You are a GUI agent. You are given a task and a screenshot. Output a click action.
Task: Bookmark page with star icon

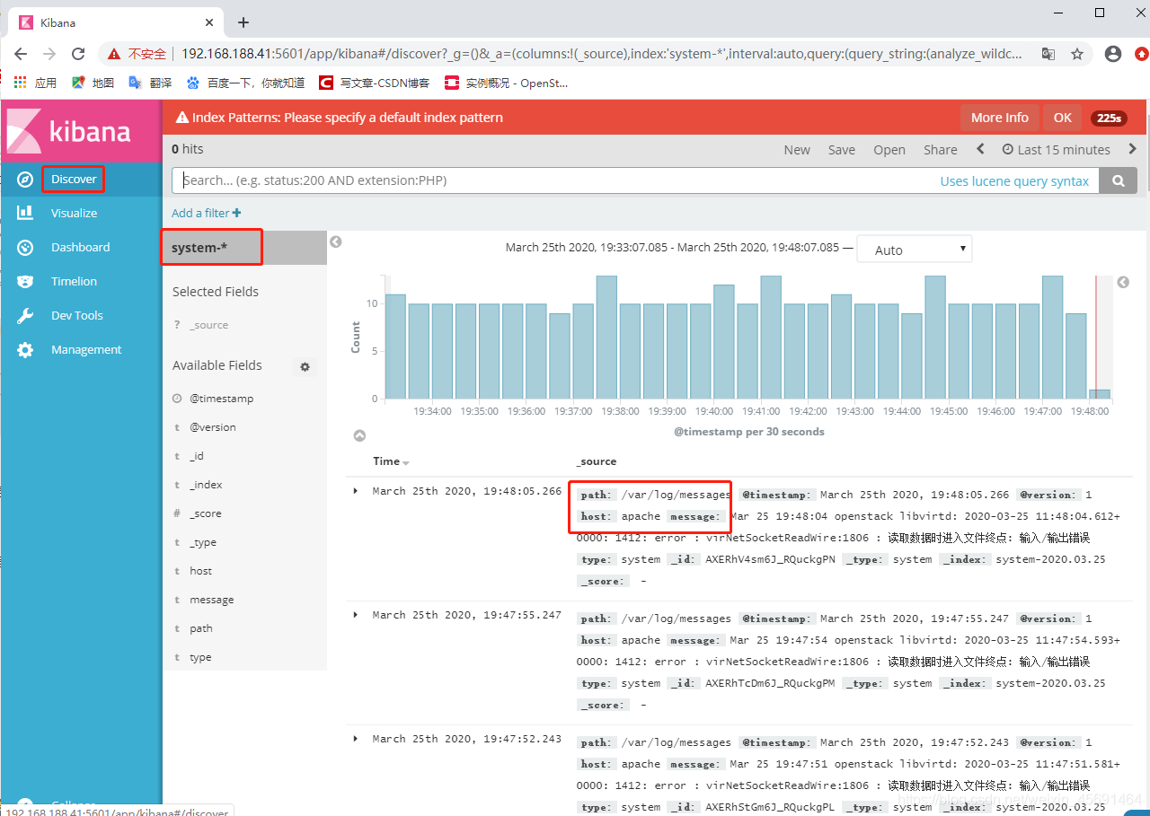coord(1077,54)
